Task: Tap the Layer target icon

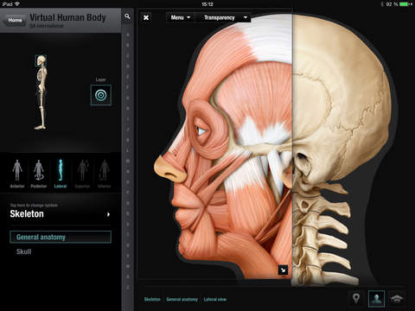Action: click(x=101, y=95)
